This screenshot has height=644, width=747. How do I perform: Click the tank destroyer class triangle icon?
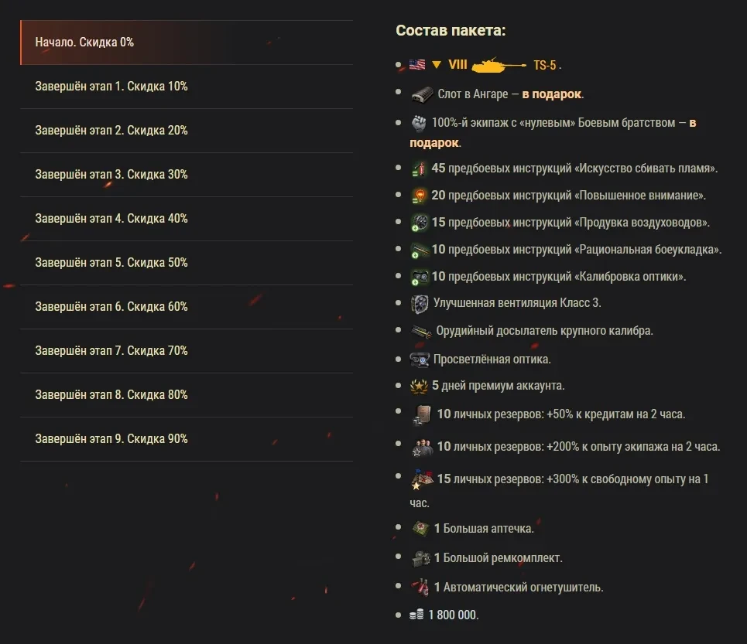pos(436,65)
